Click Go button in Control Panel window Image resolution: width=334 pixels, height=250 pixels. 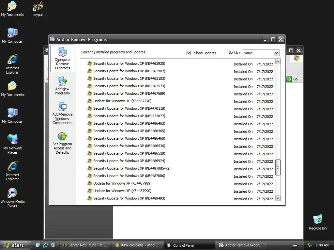(292, 79)
